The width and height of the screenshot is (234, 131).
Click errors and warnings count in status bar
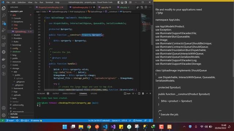[24, 120]
